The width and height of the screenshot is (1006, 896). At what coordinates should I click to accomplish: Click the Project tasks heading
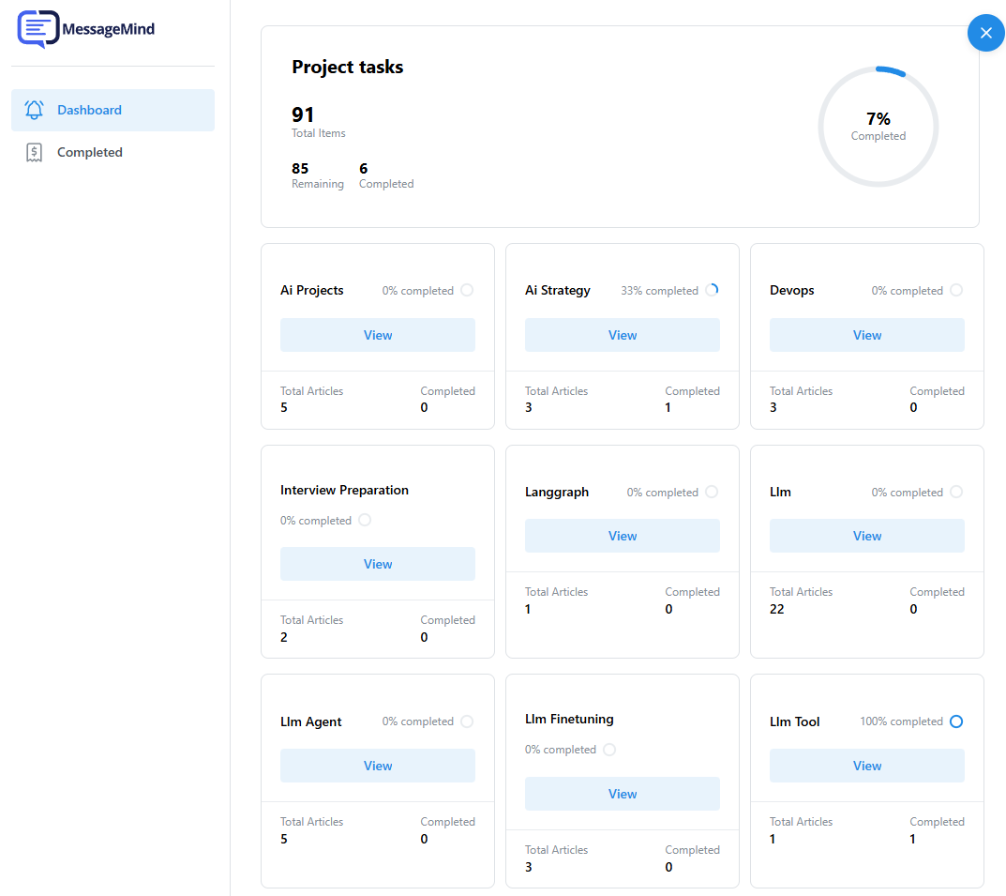point(348,67)
